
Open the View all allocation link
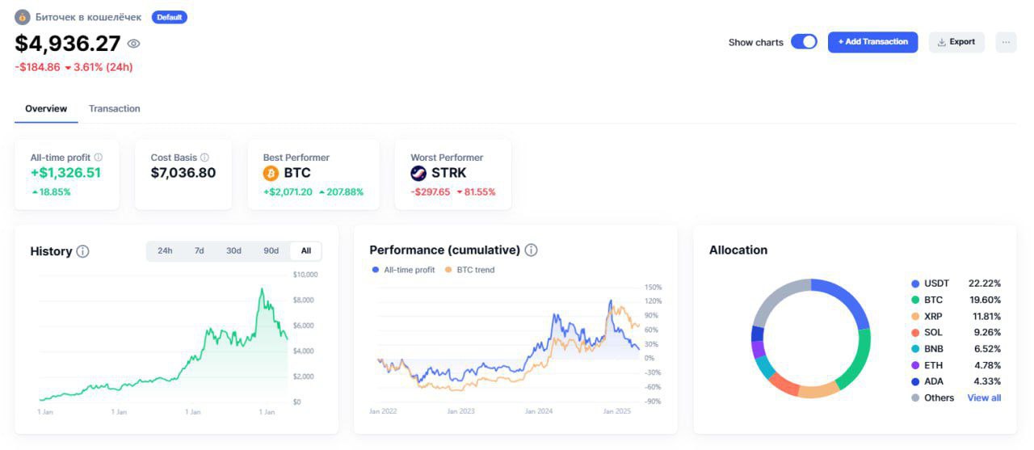pos(984,398)
